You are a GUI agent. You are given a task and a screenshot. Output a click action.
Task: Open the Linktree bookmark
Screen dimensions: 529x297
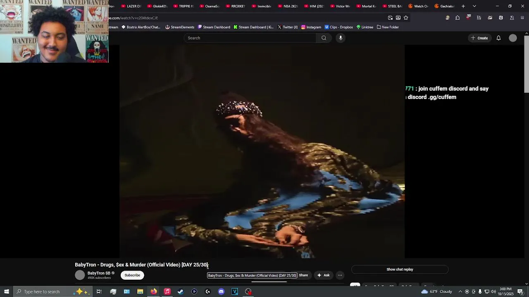(365, 27)
